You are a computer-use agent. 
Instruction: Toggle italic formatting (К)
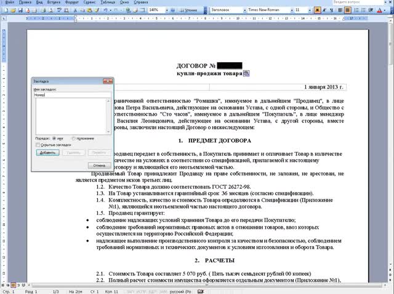[x=324, y=10]
